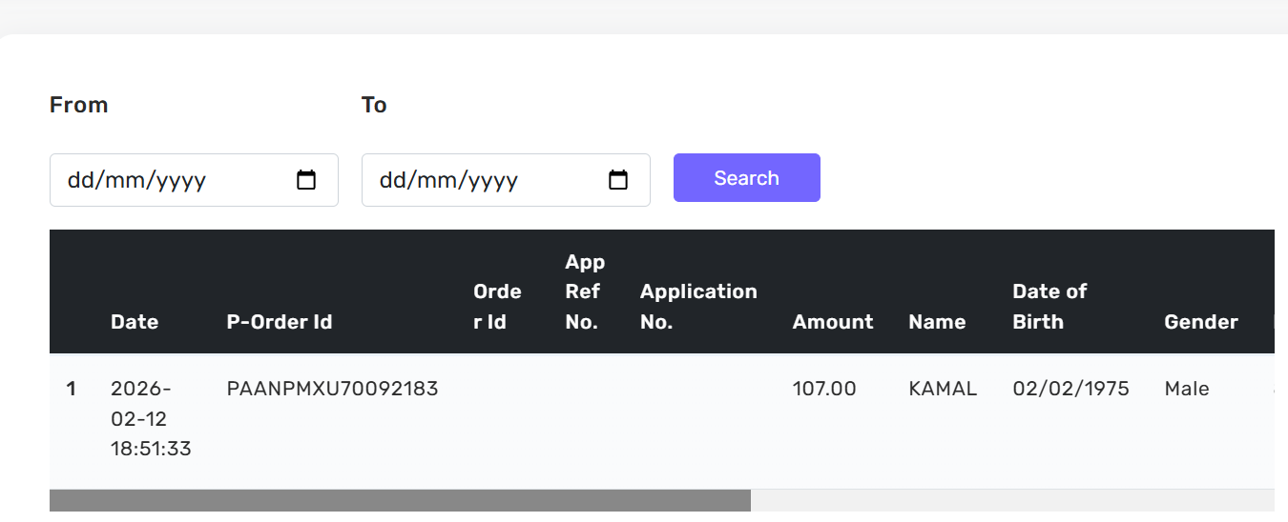Open the To date calendar picker icon
1288x522 pixels.
(x=618, y=179)
